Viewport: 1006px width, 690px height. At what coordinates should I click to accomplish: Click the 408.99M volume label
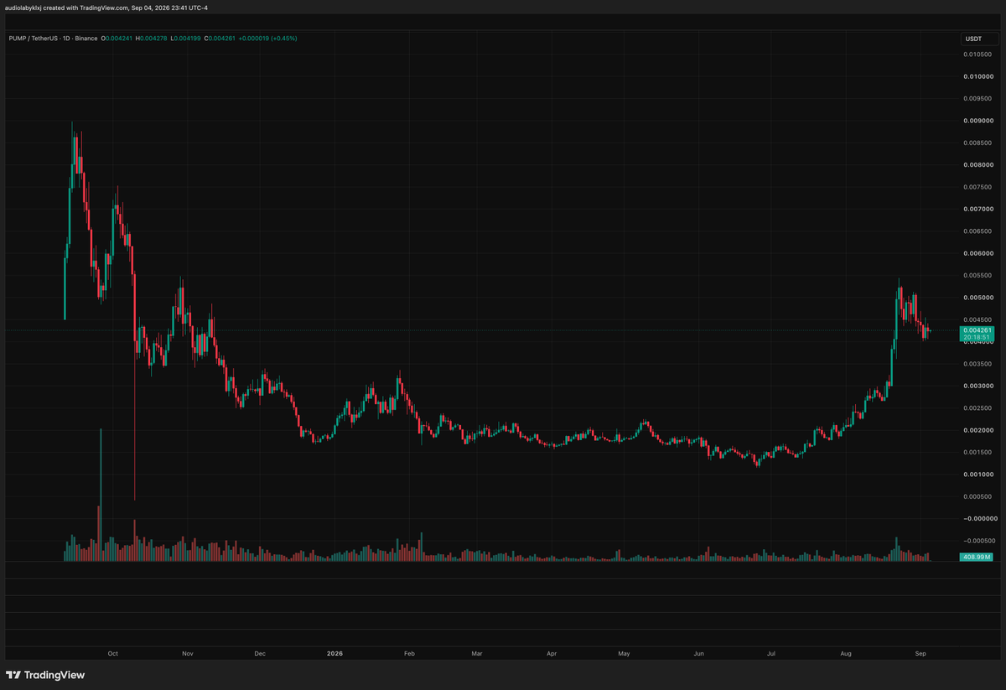click(977, 557)
